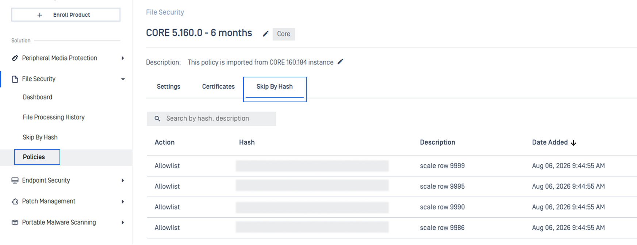Click date added of scale row 9986
This screenshot has height=245, width=637.
pos(568,227)
